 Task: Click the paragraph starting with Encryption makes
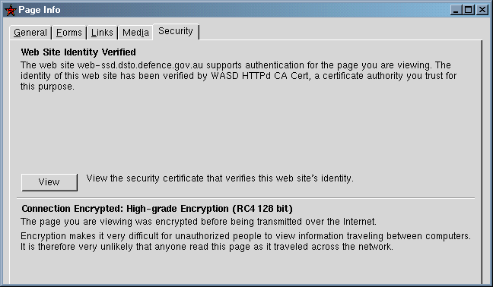(246, 241)
